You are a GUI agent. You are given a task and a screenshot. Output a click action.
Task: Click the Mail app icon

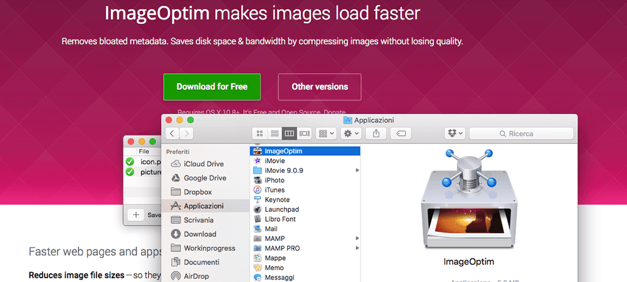(x=258, y=229)
